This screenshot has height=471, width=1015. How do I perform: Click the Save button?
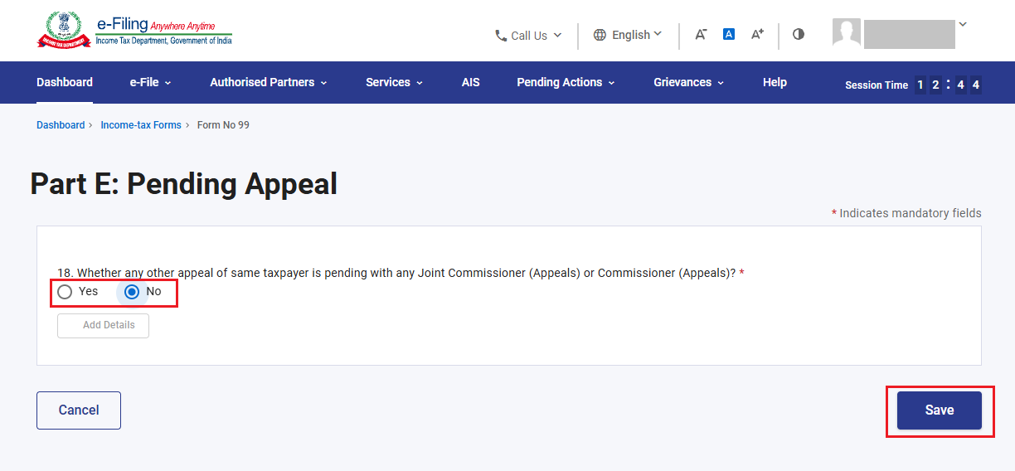coord(940,410)
